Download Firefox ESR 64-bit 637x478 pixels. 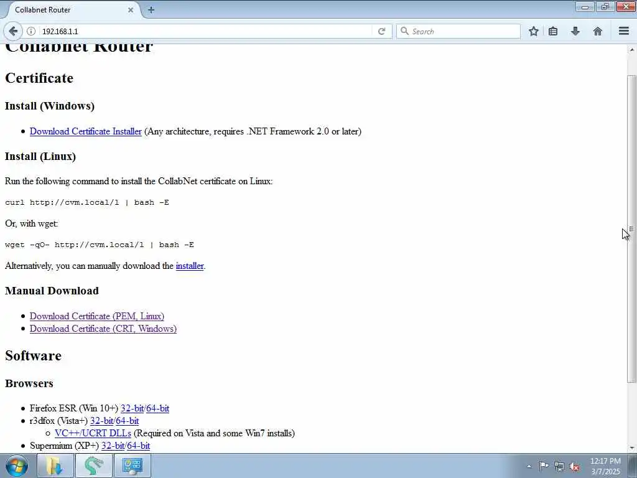(157, 408)
